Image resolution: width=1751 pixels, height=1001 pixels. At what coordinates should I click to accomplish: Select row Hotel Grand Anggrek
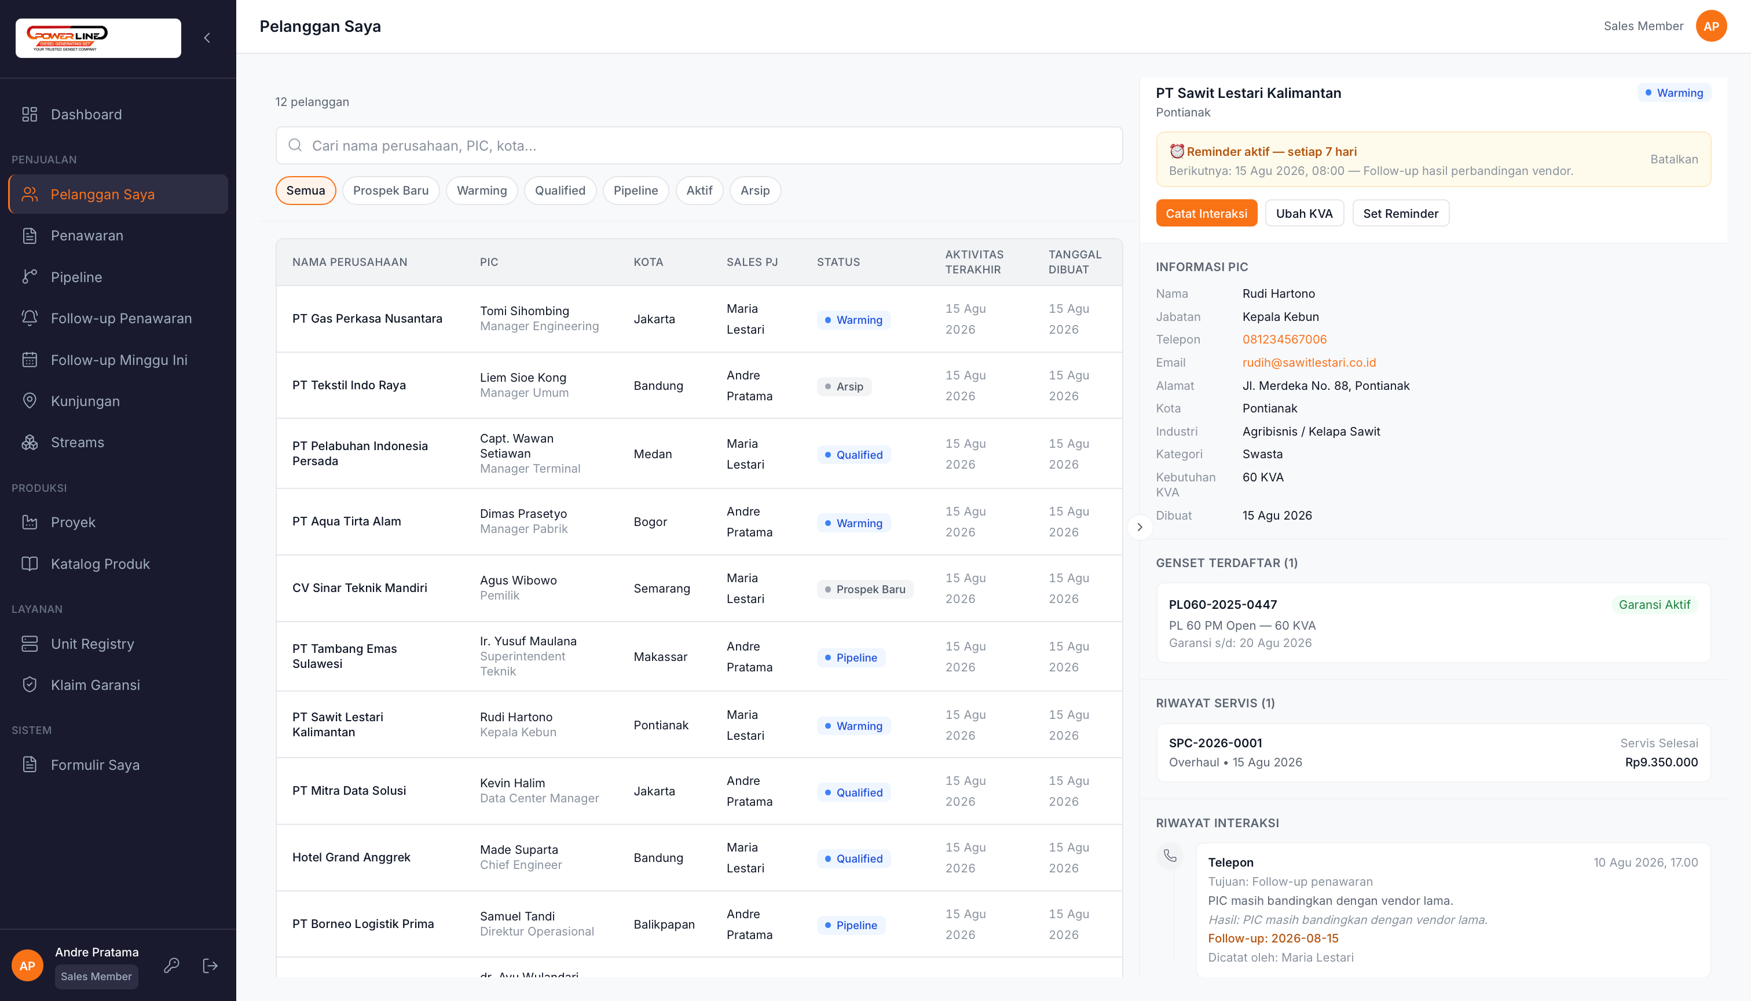[x=699, y=857]
